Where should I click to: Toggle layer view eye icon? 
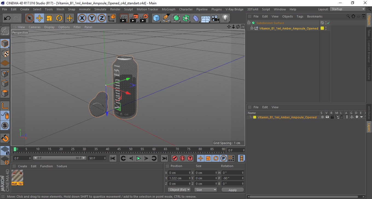coord(327,117)
